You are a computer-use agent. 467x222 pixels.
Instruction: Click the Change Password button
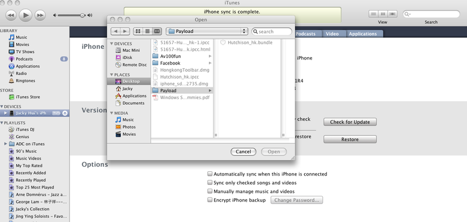tap(297, 200)
